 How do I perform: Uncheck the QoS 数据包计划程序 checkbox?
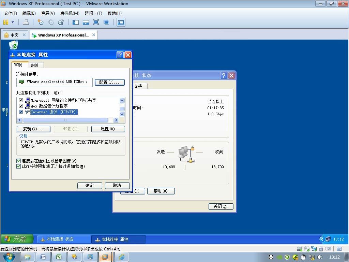click(x=21, y=106)
